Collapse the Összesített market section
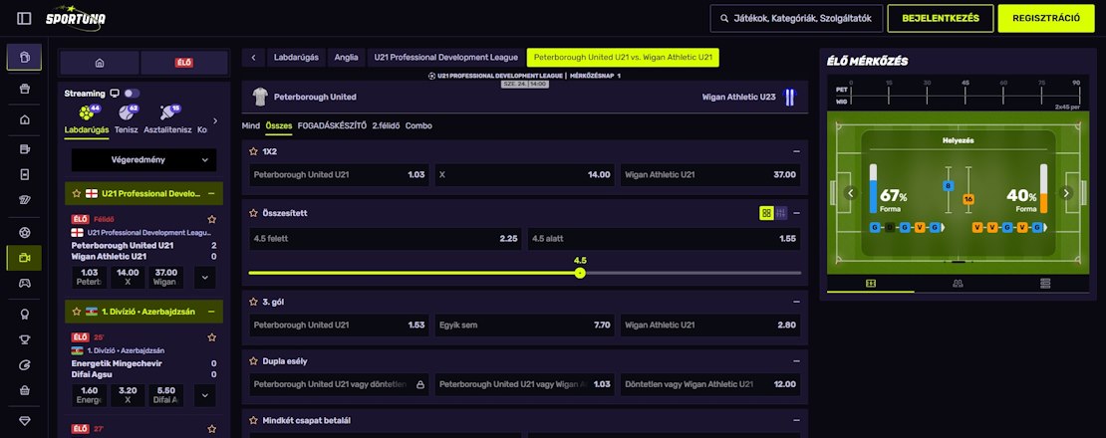This screenshot has height=438, width=1106. tap(796, 213)
